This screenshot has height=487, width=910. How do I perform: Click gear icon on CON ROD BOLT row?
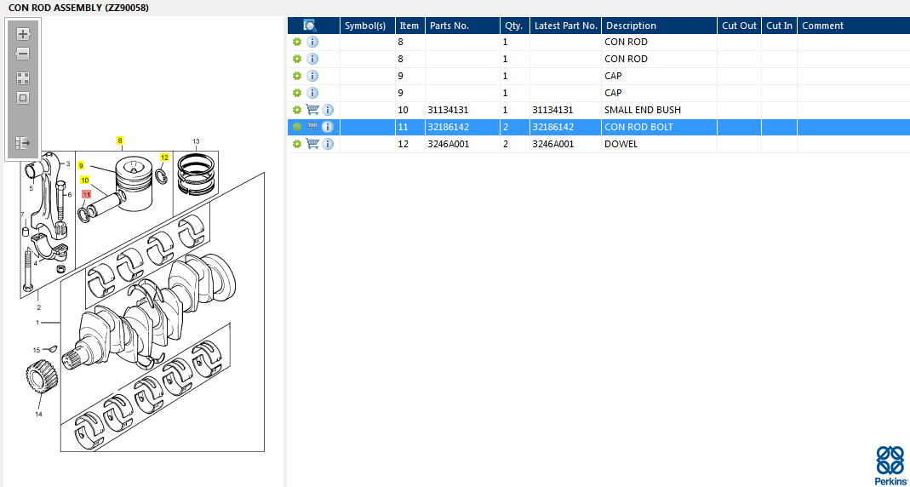point(297,127)
